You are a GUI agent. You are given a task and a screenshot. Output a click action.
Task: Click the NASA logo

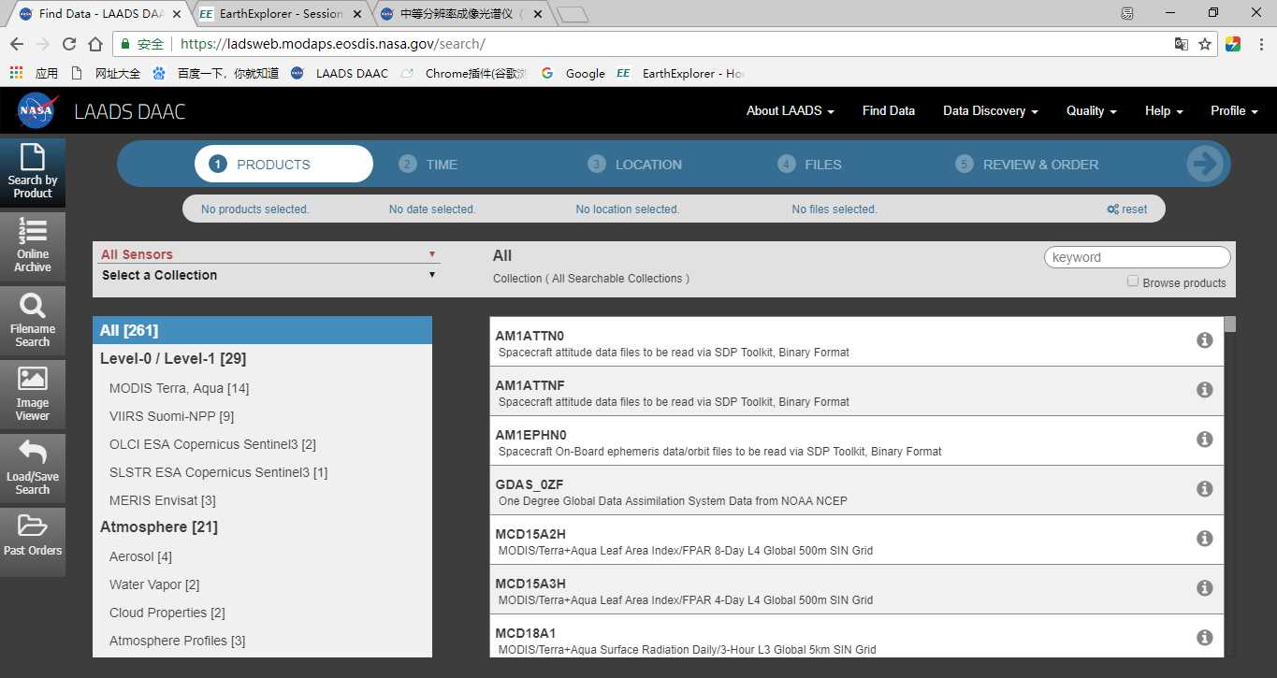coord(37,111)
